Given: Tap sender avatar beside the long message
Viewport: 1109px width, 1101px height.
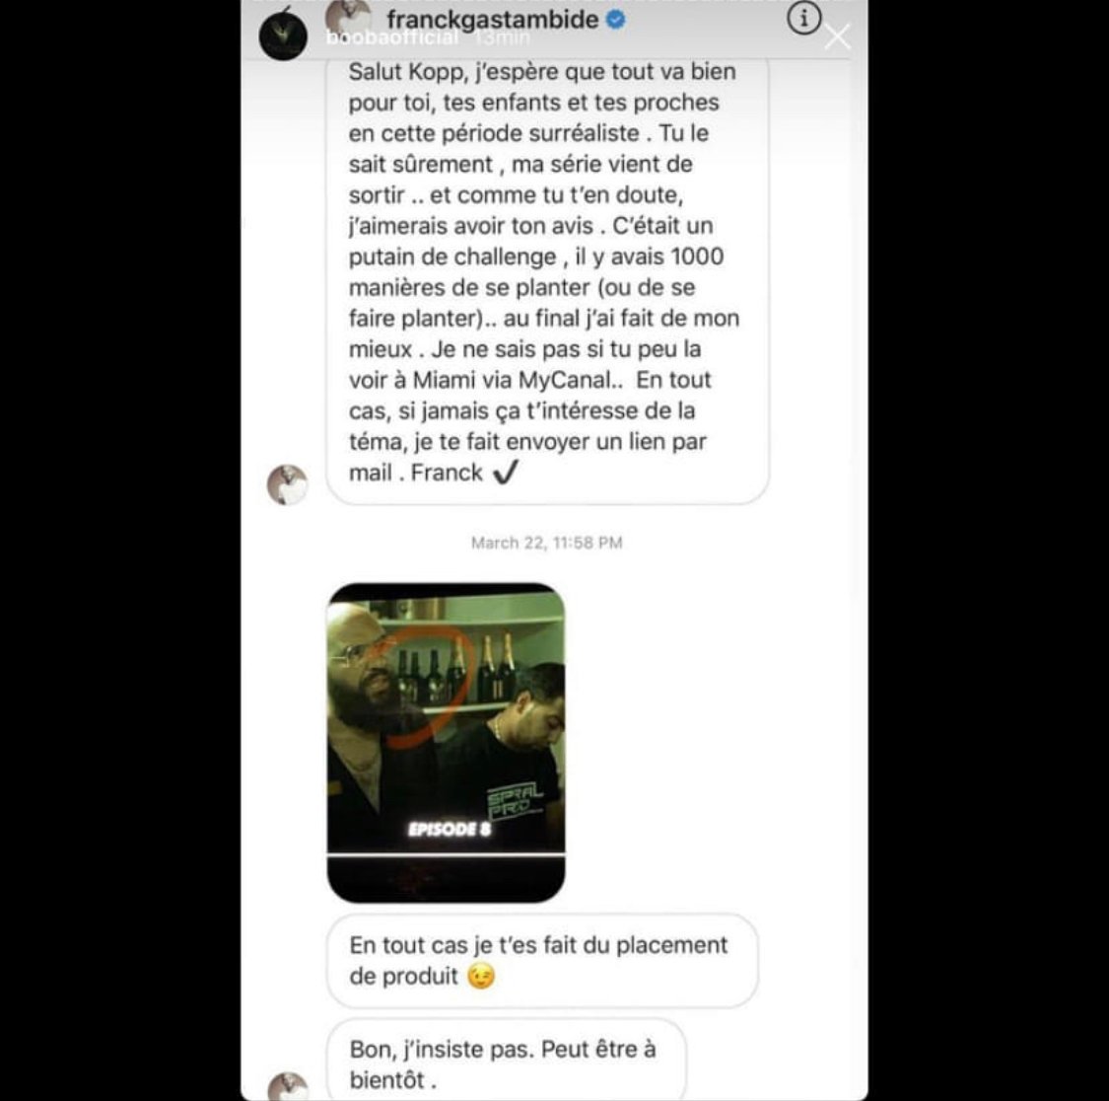Looking at the screenshot, I should click(287, 484).
